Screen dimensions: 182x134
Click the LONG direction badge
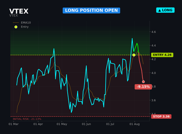[165, 10]
